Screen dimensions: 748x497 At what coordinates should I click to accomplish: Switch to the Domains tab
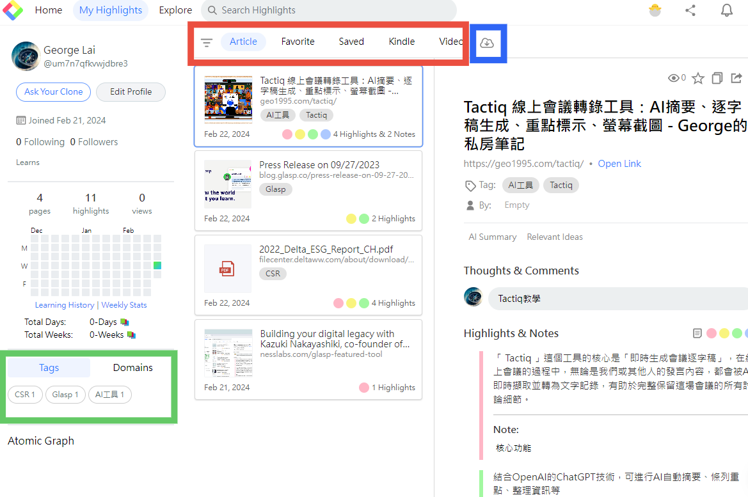click(132, 367)
